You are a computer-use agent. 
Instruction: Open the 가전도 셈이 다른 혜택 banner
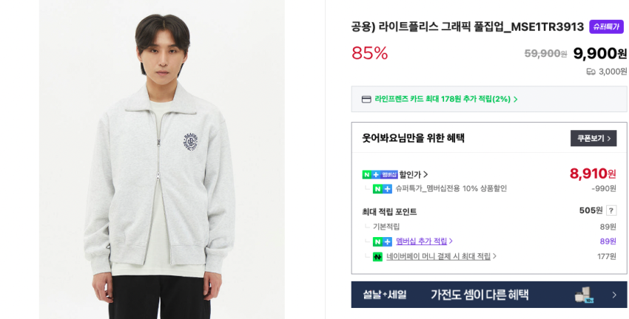(x=479, y=295)
